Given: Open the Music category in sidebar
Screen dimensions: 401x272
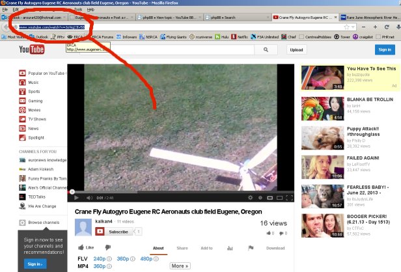Looking at the screenshot, I should click(x=29, y=82).
